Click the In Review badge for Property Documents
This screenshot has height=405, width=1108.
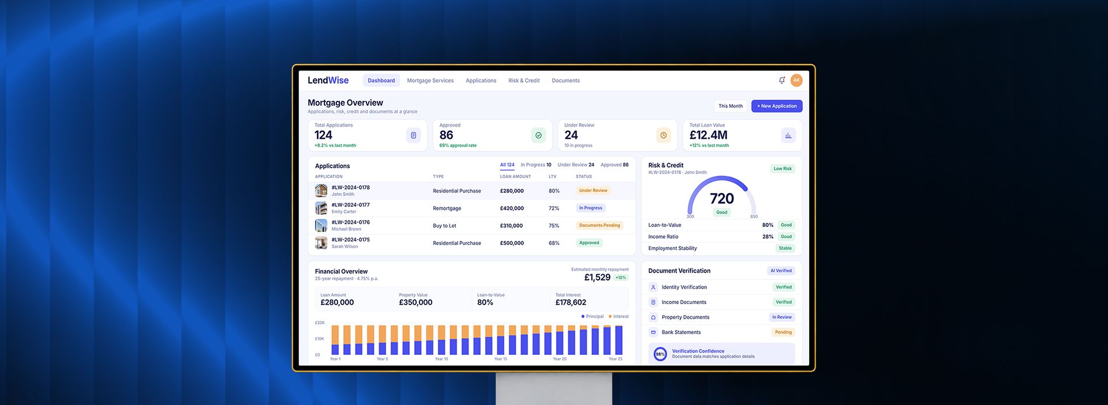782,317
